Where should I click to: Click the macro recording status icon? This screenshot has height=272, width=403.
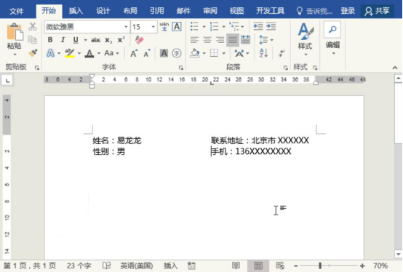[191, 265]
